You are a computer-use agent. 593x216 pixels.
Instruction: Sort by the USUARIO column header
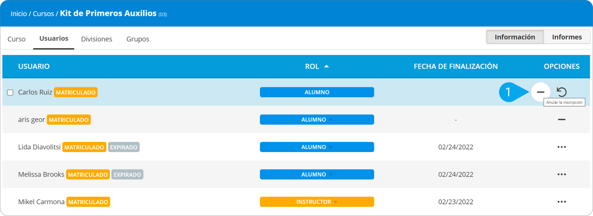[34, 66]
